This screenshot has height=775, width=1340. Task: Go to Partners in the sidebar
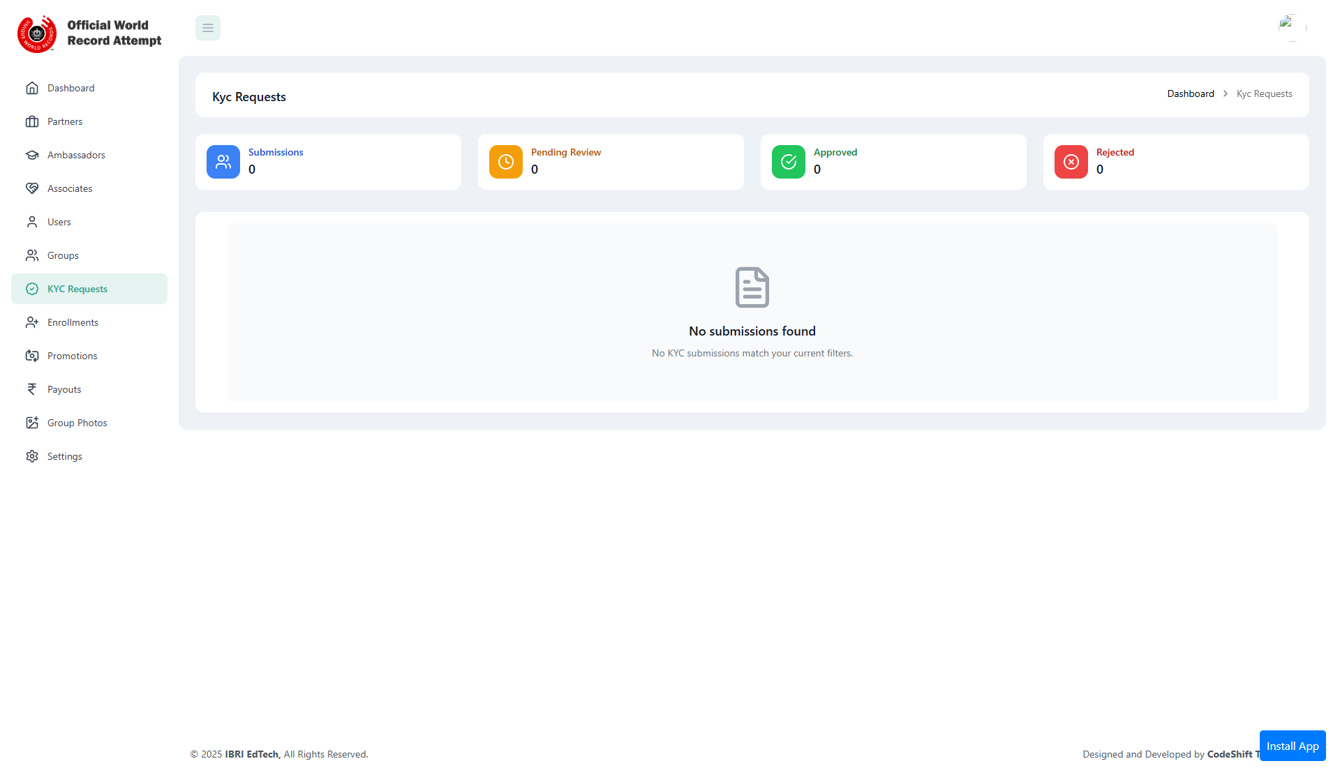(x=89, y=121)
